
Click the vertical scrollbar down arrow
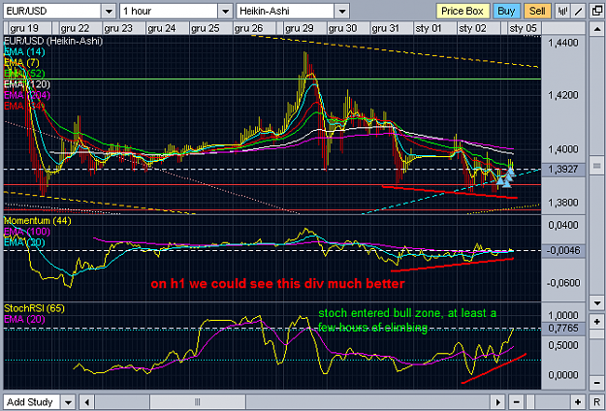tap(596, 302)
